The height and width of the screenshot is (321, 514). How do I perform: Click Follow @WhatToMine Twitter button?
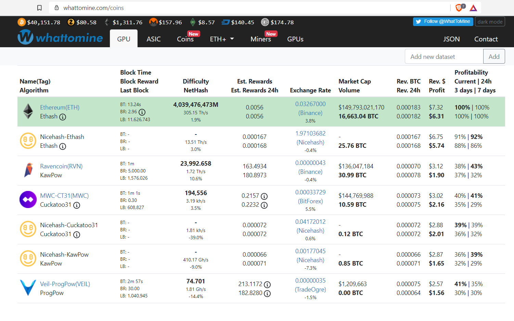point(443,22)
